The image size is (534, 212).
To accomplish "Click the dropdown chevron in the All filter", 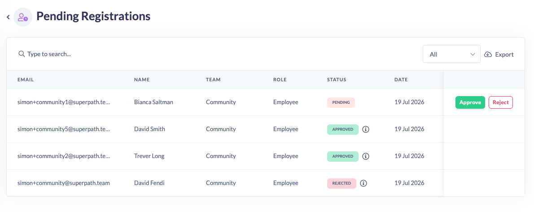I will pyautogui.click(x=473, y=54).
